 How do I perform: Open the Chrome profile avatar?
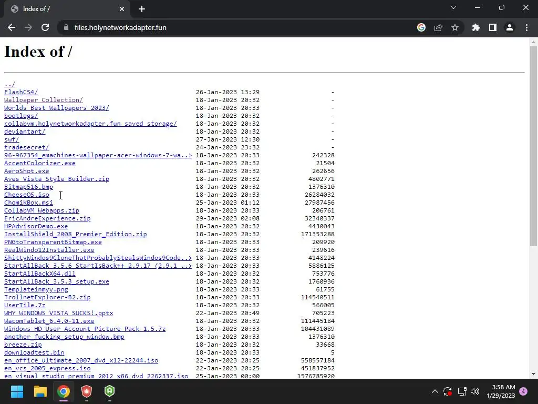click(510, 27)
